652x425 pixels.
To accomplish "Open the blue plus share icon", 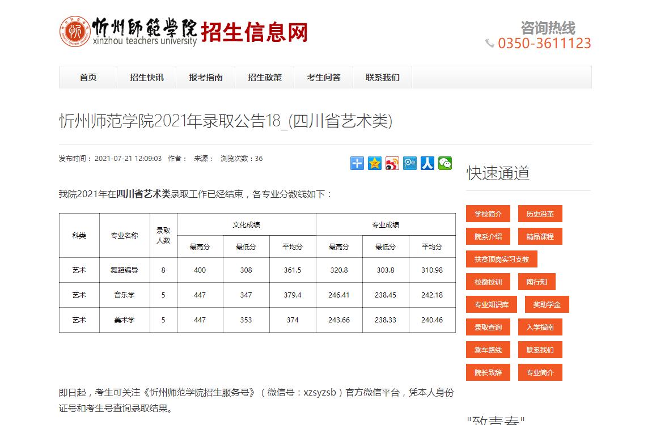I will pyautogui.click(x=357, y=163).
